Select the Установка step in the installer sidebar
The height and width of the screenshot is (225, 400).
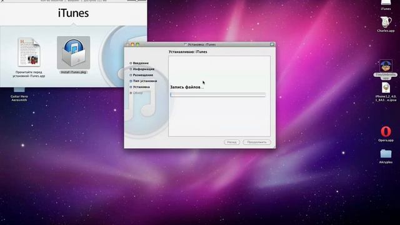click(140, 87)
